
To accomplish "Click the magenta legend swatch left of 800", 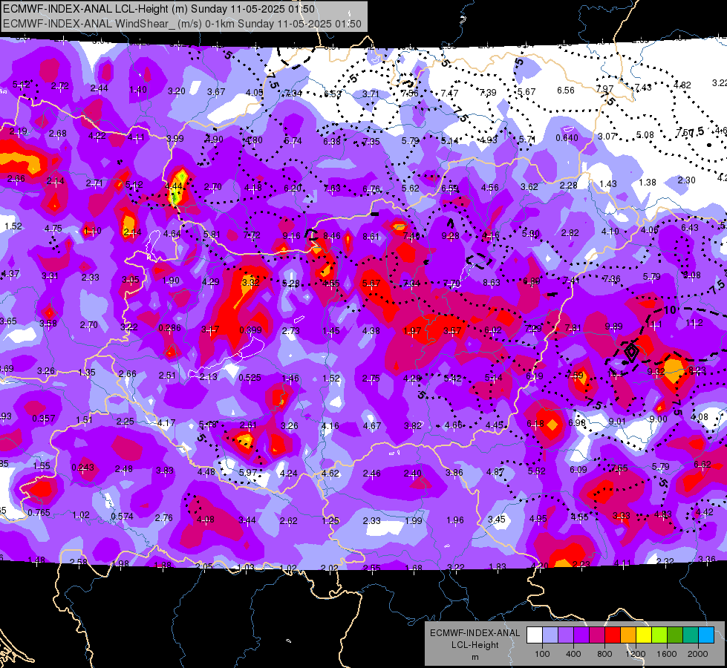I will tap(597, 635).
